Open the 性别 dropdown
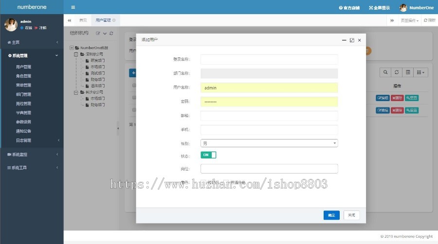 click(x=269, y=143)
